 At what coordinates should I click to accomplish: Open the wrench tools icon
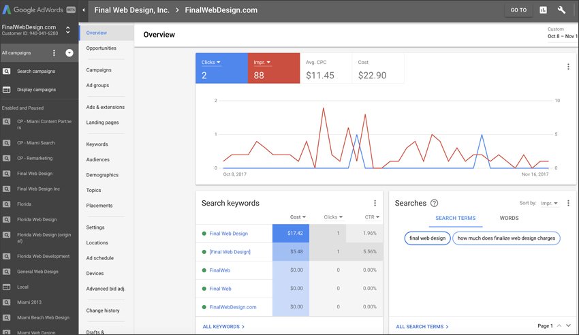click(561, 10)
